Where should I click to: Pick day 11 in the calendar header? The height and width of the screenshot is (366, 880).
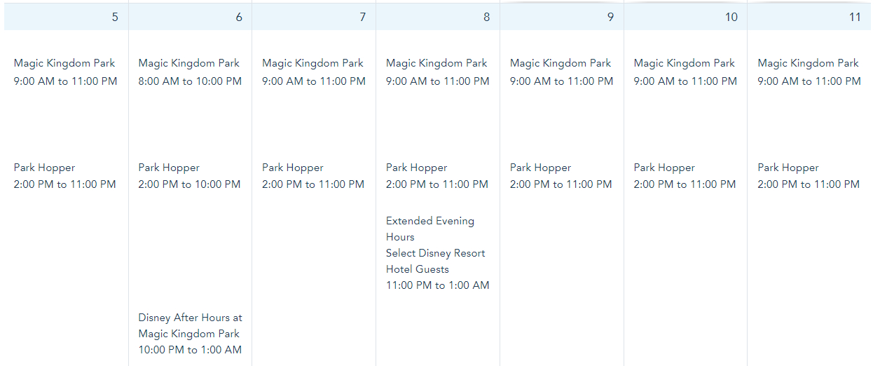pos(855,17)
